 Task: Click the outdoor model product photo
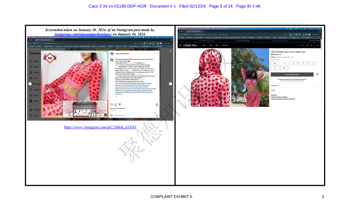(250, 78)
